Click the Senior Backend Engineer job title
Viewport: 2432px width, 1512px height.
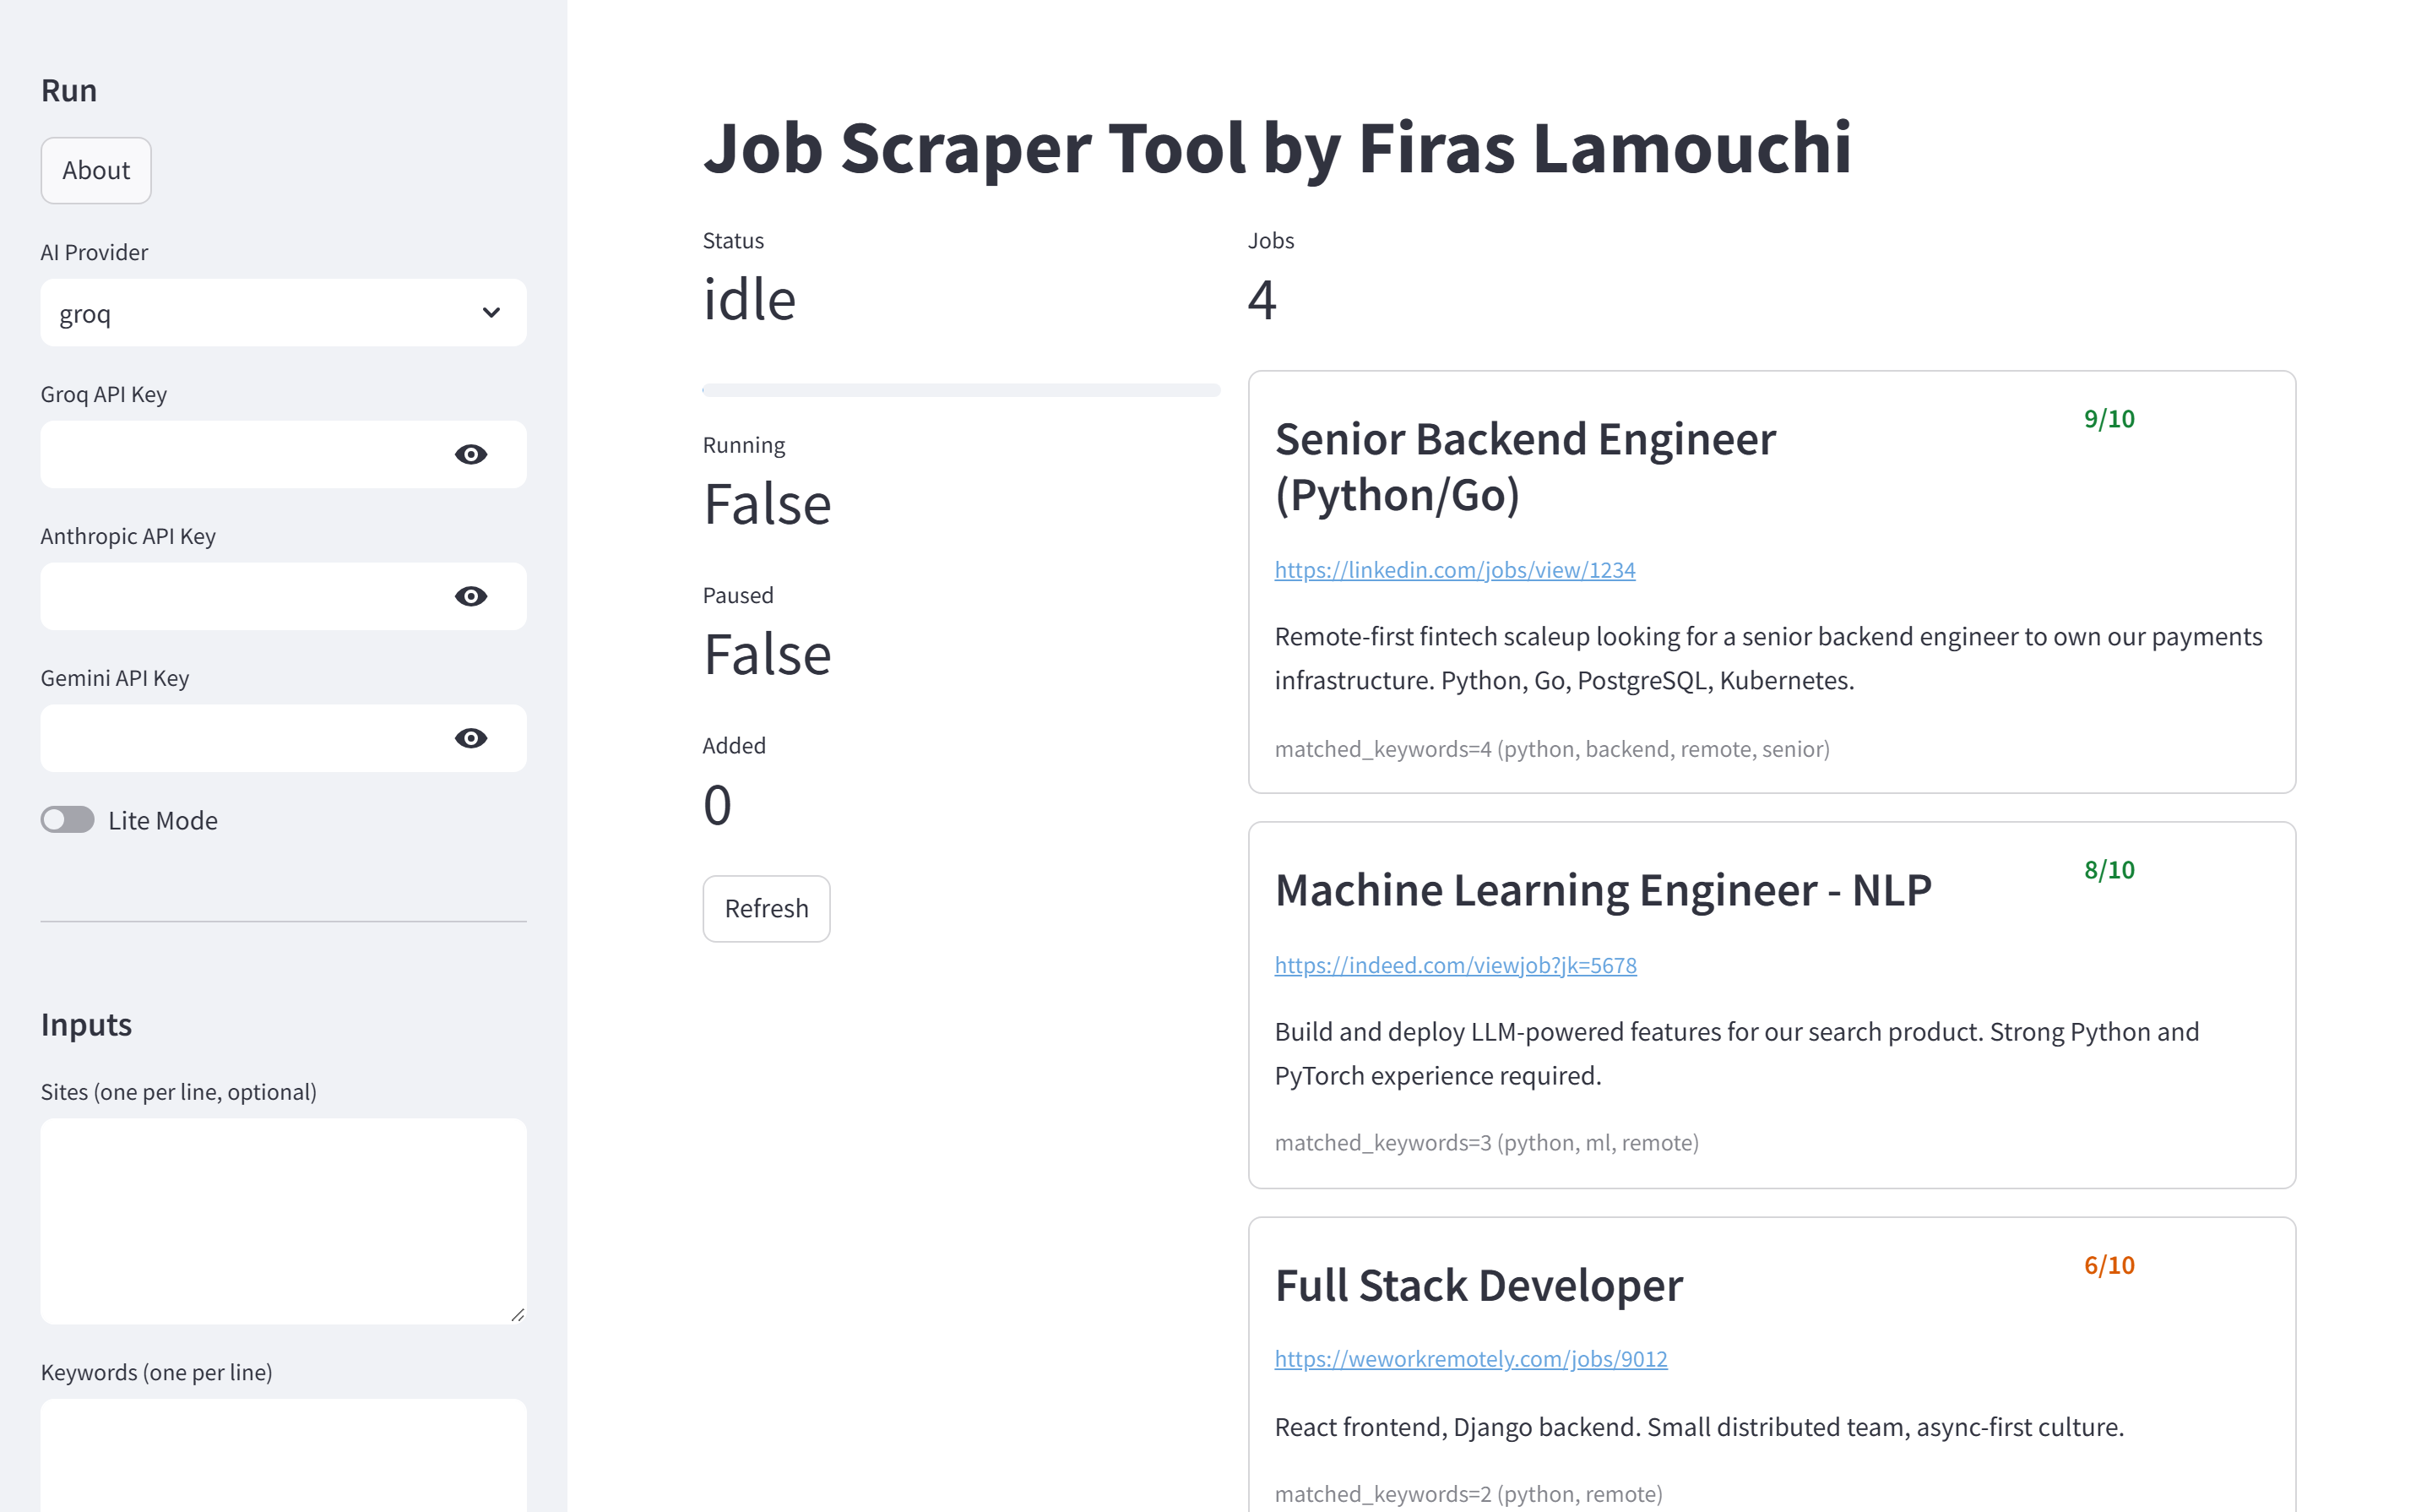click(x=1525, y=467)
